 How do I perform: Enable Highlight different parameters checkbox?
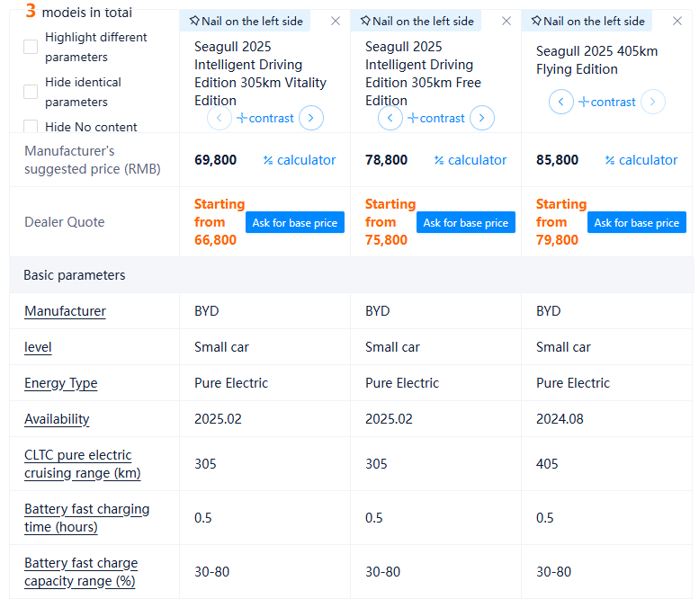pos(31,47)
